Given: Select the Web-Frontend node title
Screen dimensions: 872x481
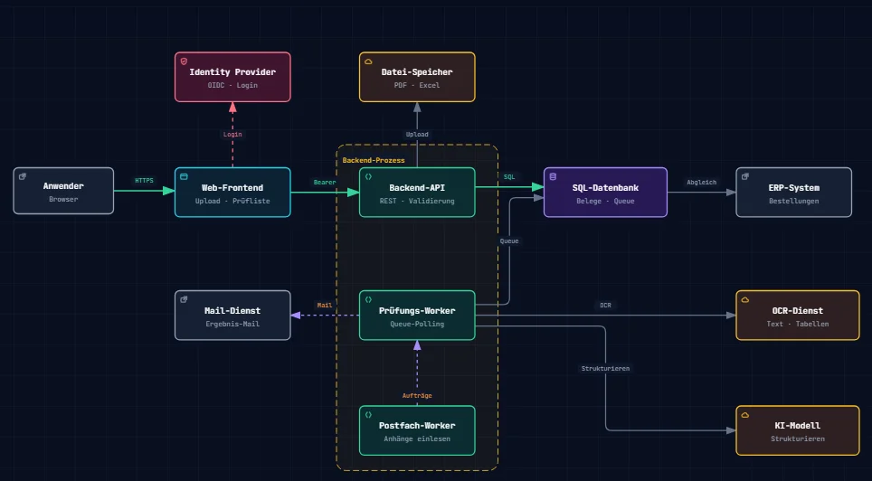Looking at the screenshot, I should pos(232,188).
